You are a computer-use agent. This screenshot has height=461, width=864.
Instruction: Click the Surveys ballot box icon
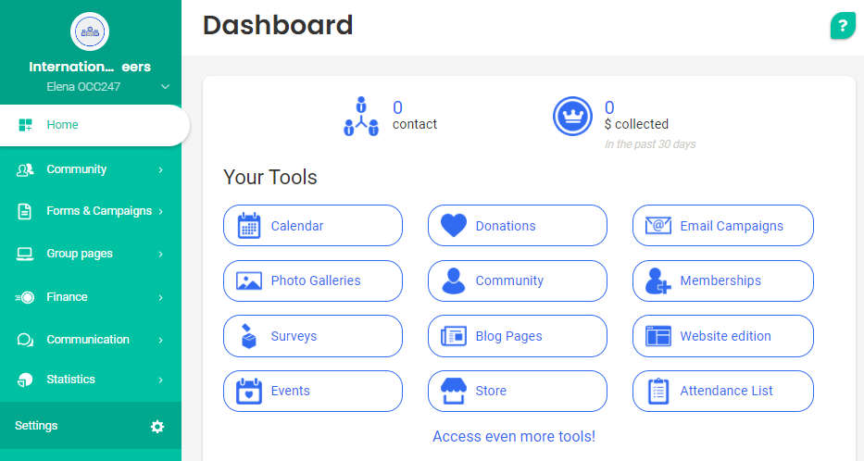(x=249, y=336)
